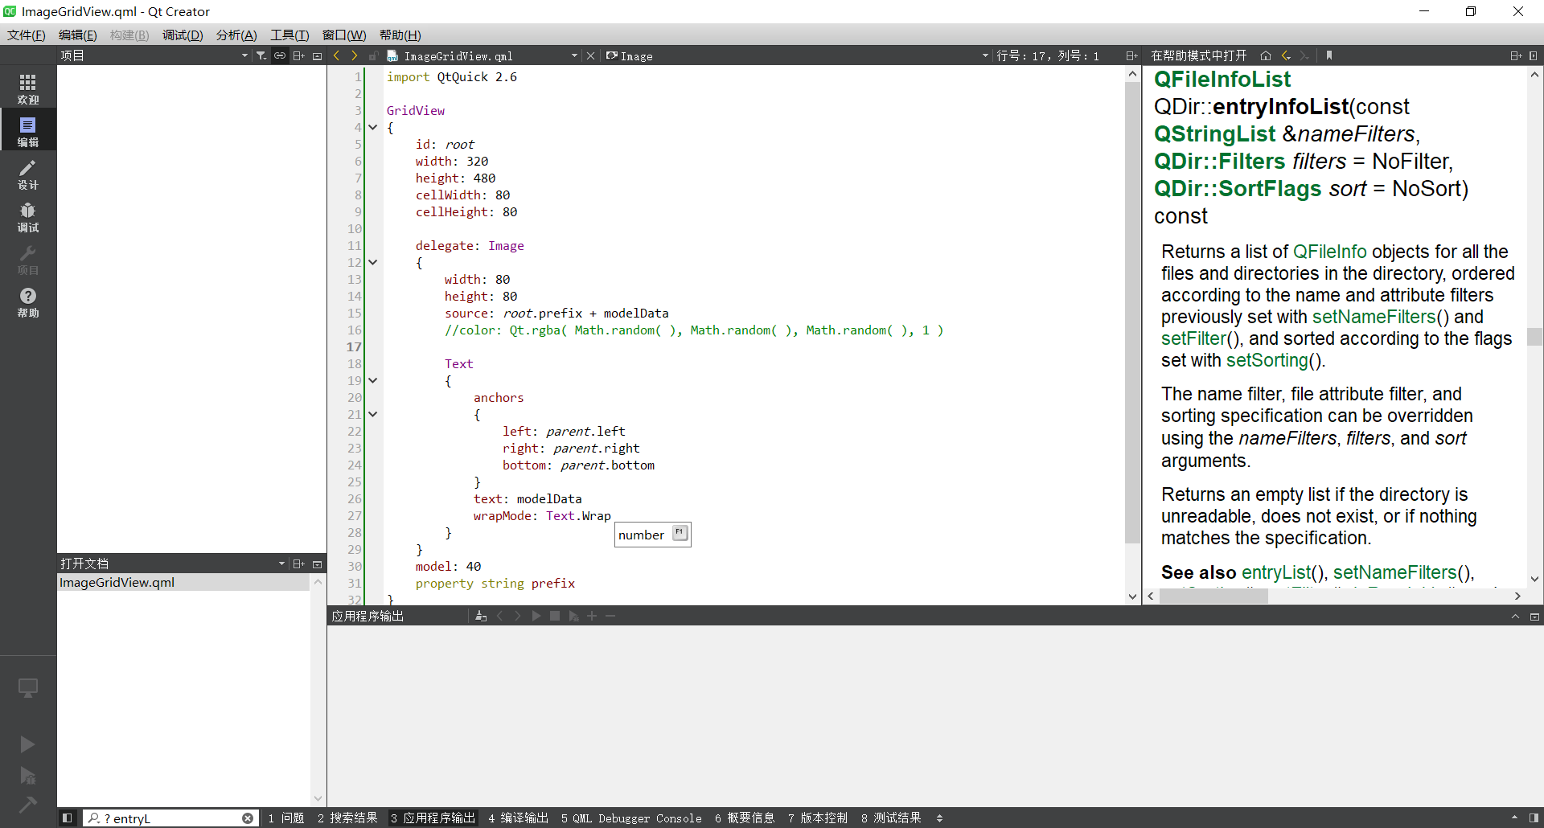
Task: Toggle synchronize with editor link icon
Action: 280,55
